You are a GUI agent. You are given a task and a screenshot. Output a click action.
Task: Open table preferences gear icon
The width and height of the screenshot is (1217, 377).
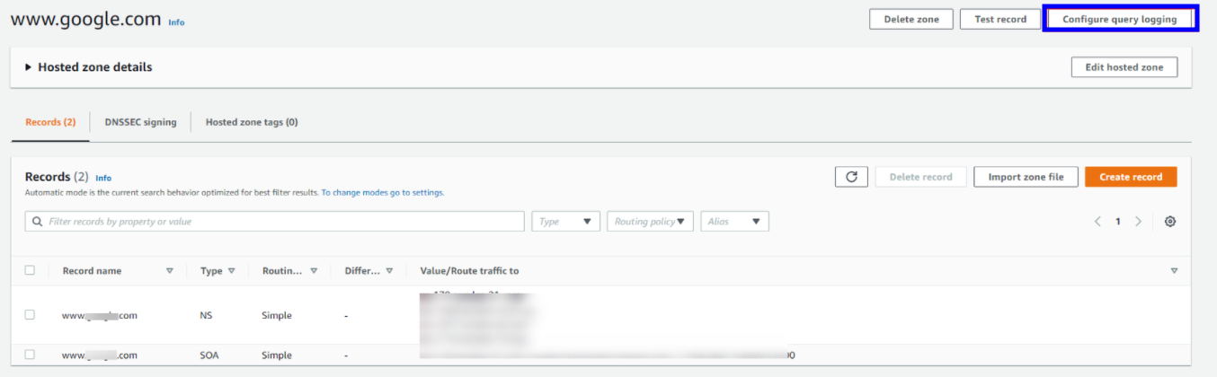1170,222
